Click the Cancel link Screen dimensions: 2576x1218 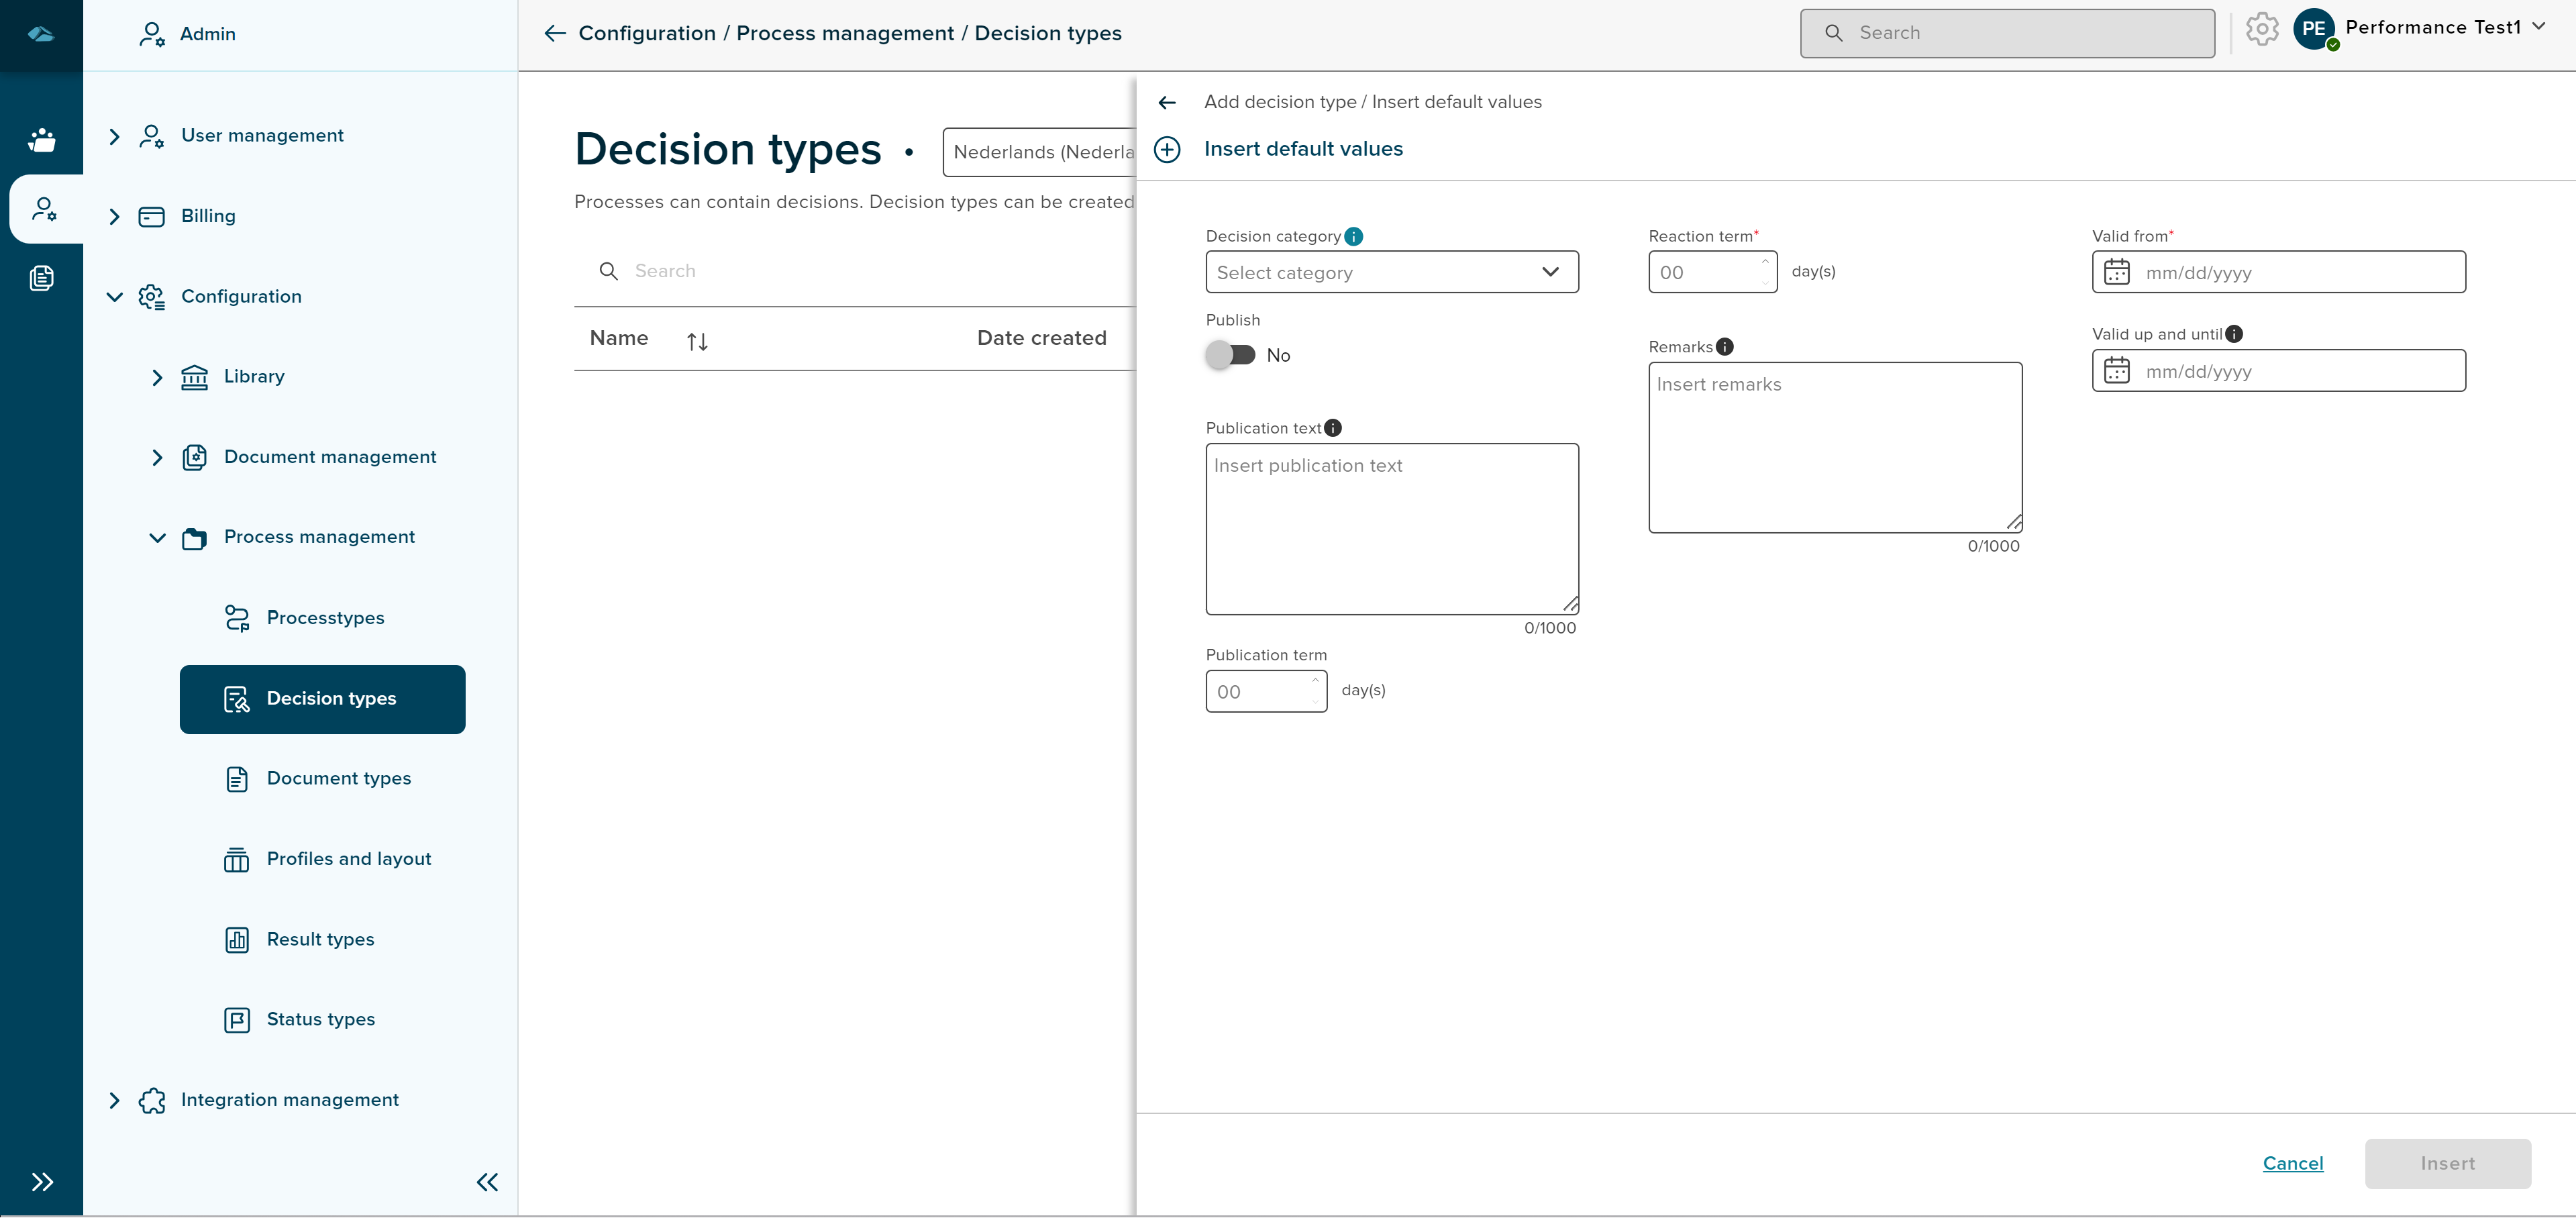[x=2292, y=1163]
